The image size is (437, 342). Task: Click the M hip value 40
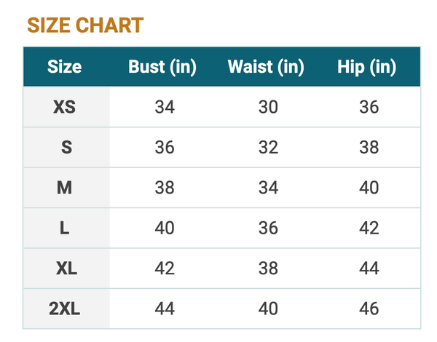coord(369,188)
